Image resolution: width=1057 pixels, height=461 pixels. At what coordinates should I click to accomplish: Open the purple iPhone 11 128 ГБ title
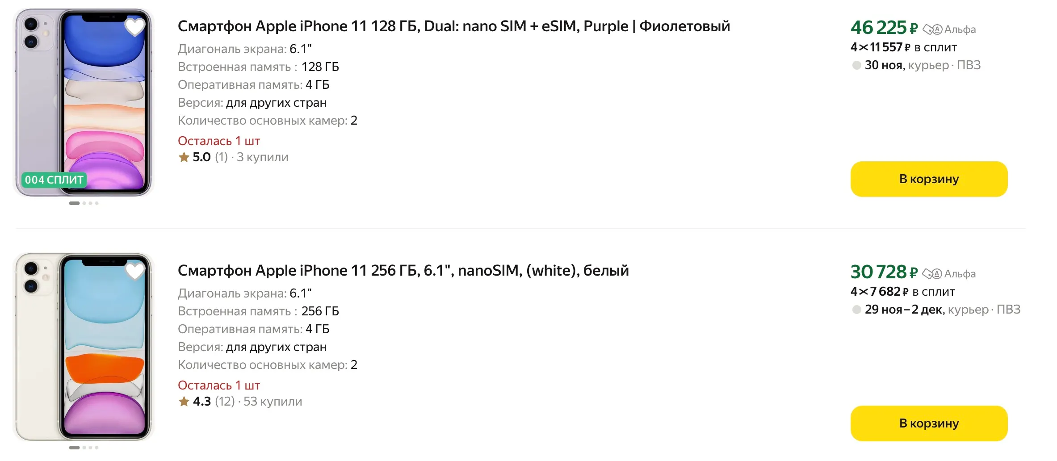coord(453,26)
